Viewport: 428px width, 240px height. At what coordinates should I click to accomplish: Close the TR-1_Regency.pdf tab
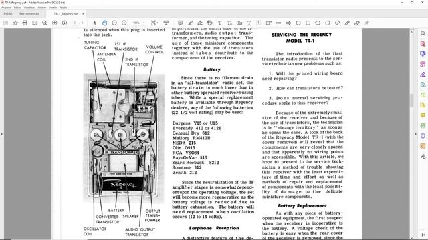(x=83, y=13)
